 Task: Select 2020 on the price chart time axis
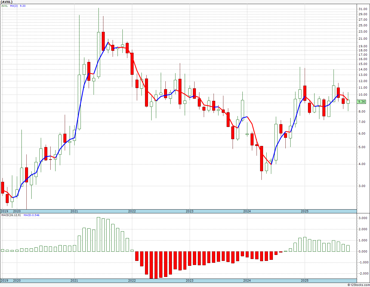17,211
